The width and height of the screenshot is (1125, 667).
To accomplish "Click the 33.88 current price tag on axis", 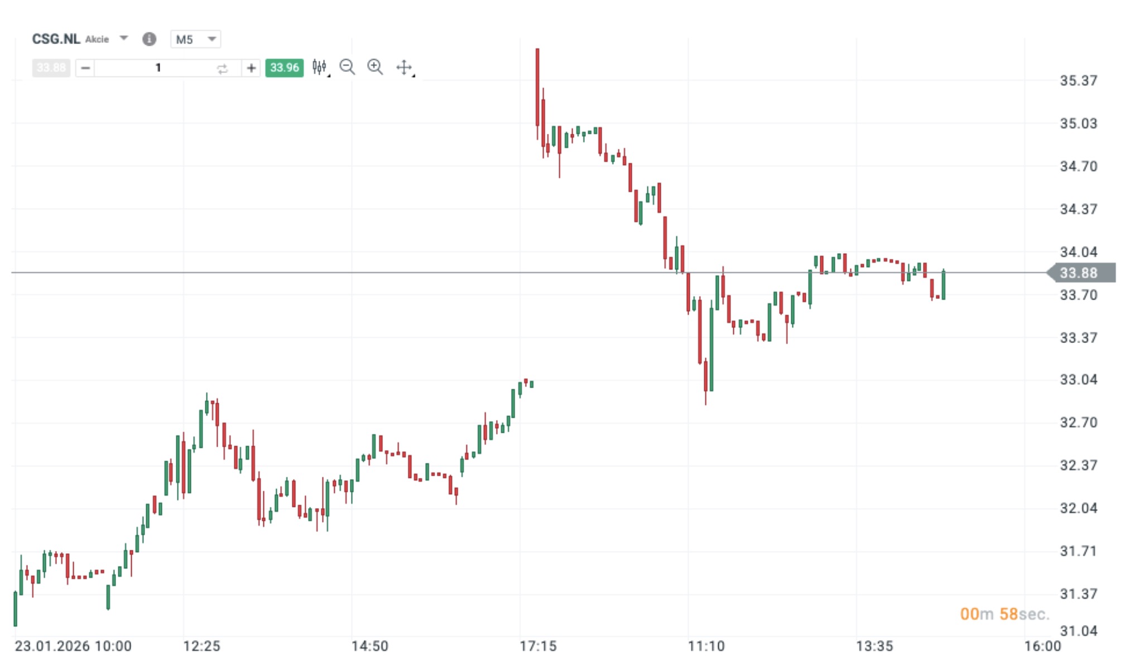I will pyautogui.click(x=1078, y=273).
